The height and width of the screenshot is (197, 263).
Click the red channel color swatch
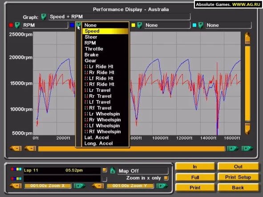pos(11,25)
